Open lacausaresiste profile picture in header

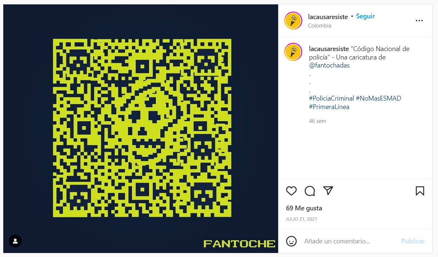[x=293, y=21]
